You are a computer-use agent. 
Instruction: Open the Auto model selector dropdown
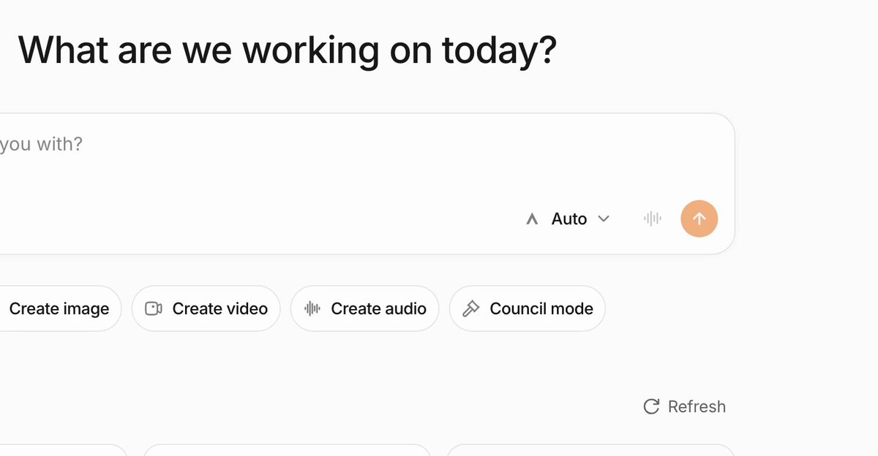pyautogui.click(x=569, y=218)
